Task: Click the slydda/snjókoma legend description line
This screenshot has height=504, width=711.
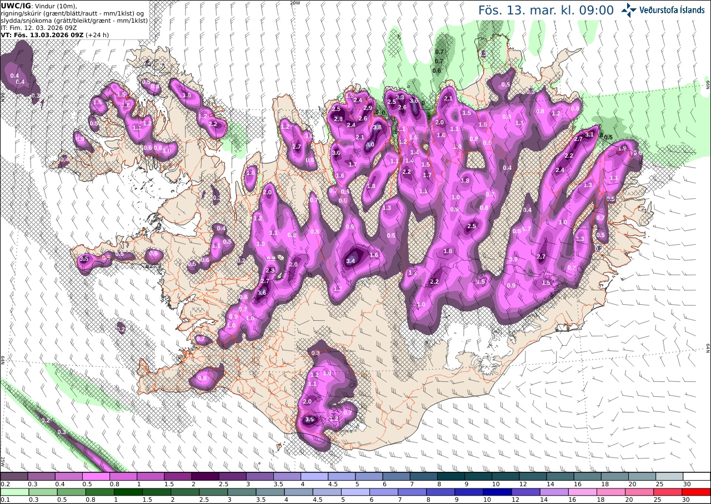Action: [73, 20]
